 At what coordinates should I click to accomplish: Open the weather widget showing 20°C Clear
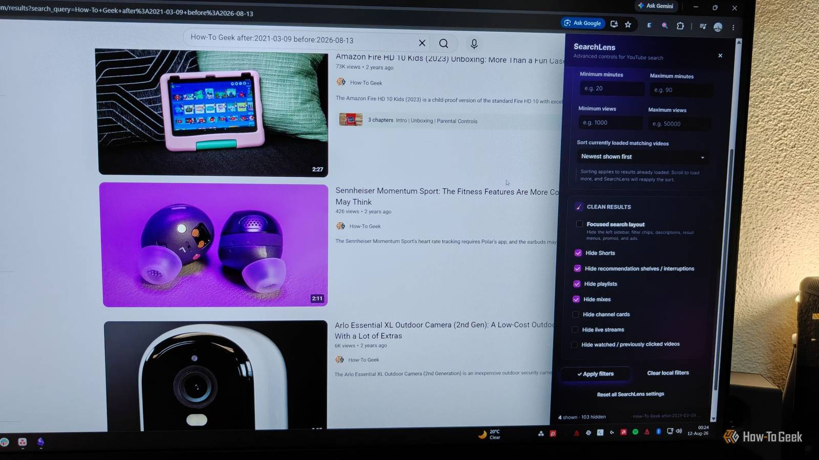coord(489,434)
